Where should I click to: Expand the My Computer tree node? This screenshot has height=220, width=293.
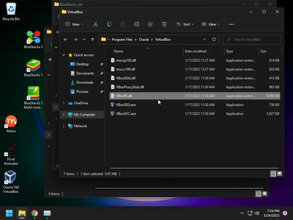[64, 115]
